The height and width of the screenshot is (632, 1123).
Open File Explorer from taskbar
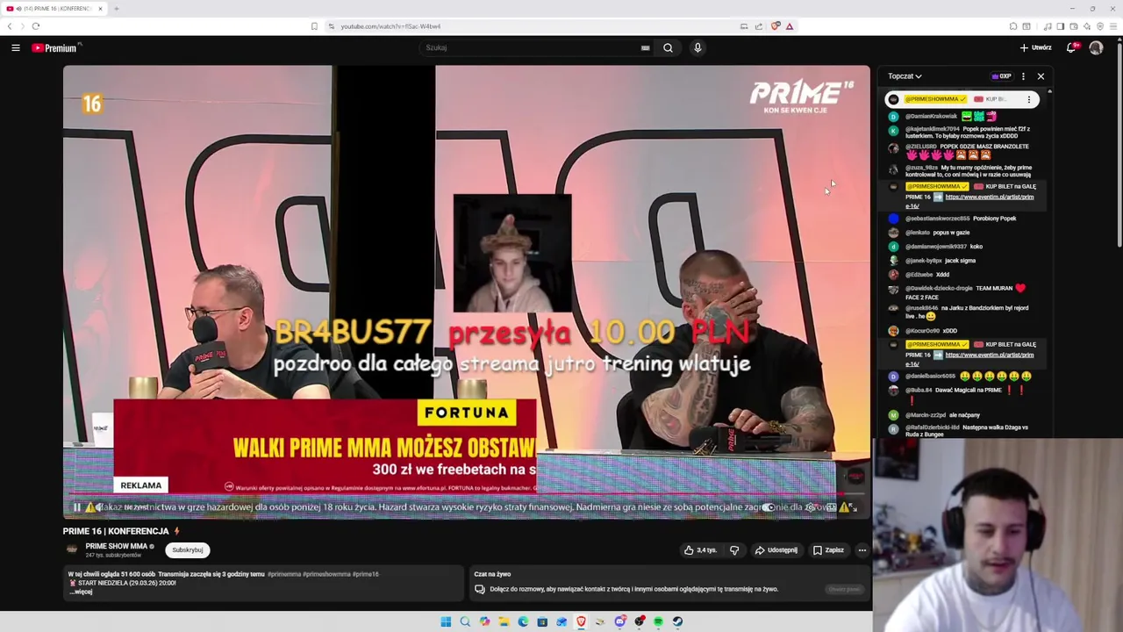[x=504, y=621]
